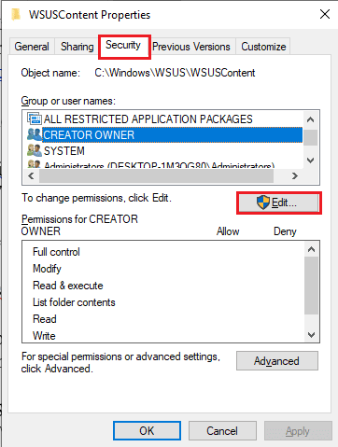The width and height of the screenshot is (338, 447).
Task: Switch to the Customize tab
Action: (263, 47)
